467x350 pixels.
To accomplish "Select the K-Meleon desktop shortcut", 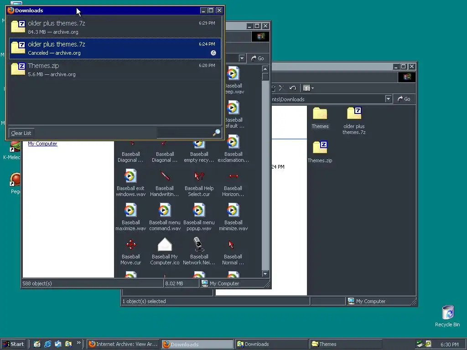I will [12, 150].
